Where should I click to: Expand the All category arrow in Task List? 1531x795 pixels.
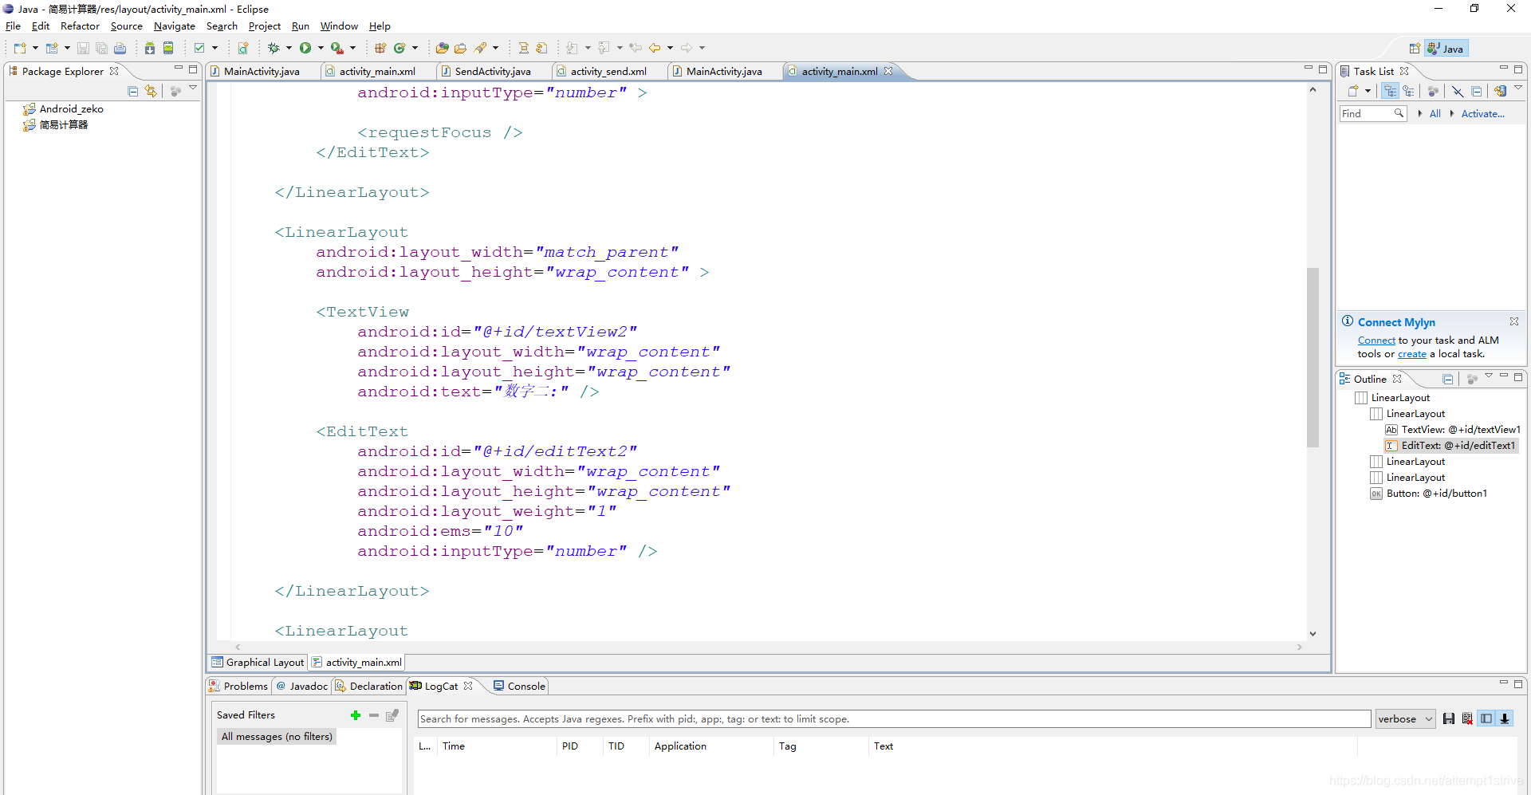tap(1420, 113)
